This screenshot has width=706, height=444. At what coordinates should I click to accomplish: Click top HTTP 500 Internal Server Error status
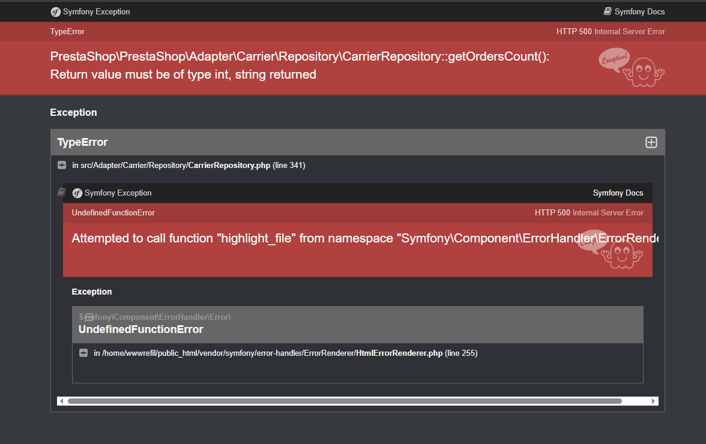[x=611, y=31]
